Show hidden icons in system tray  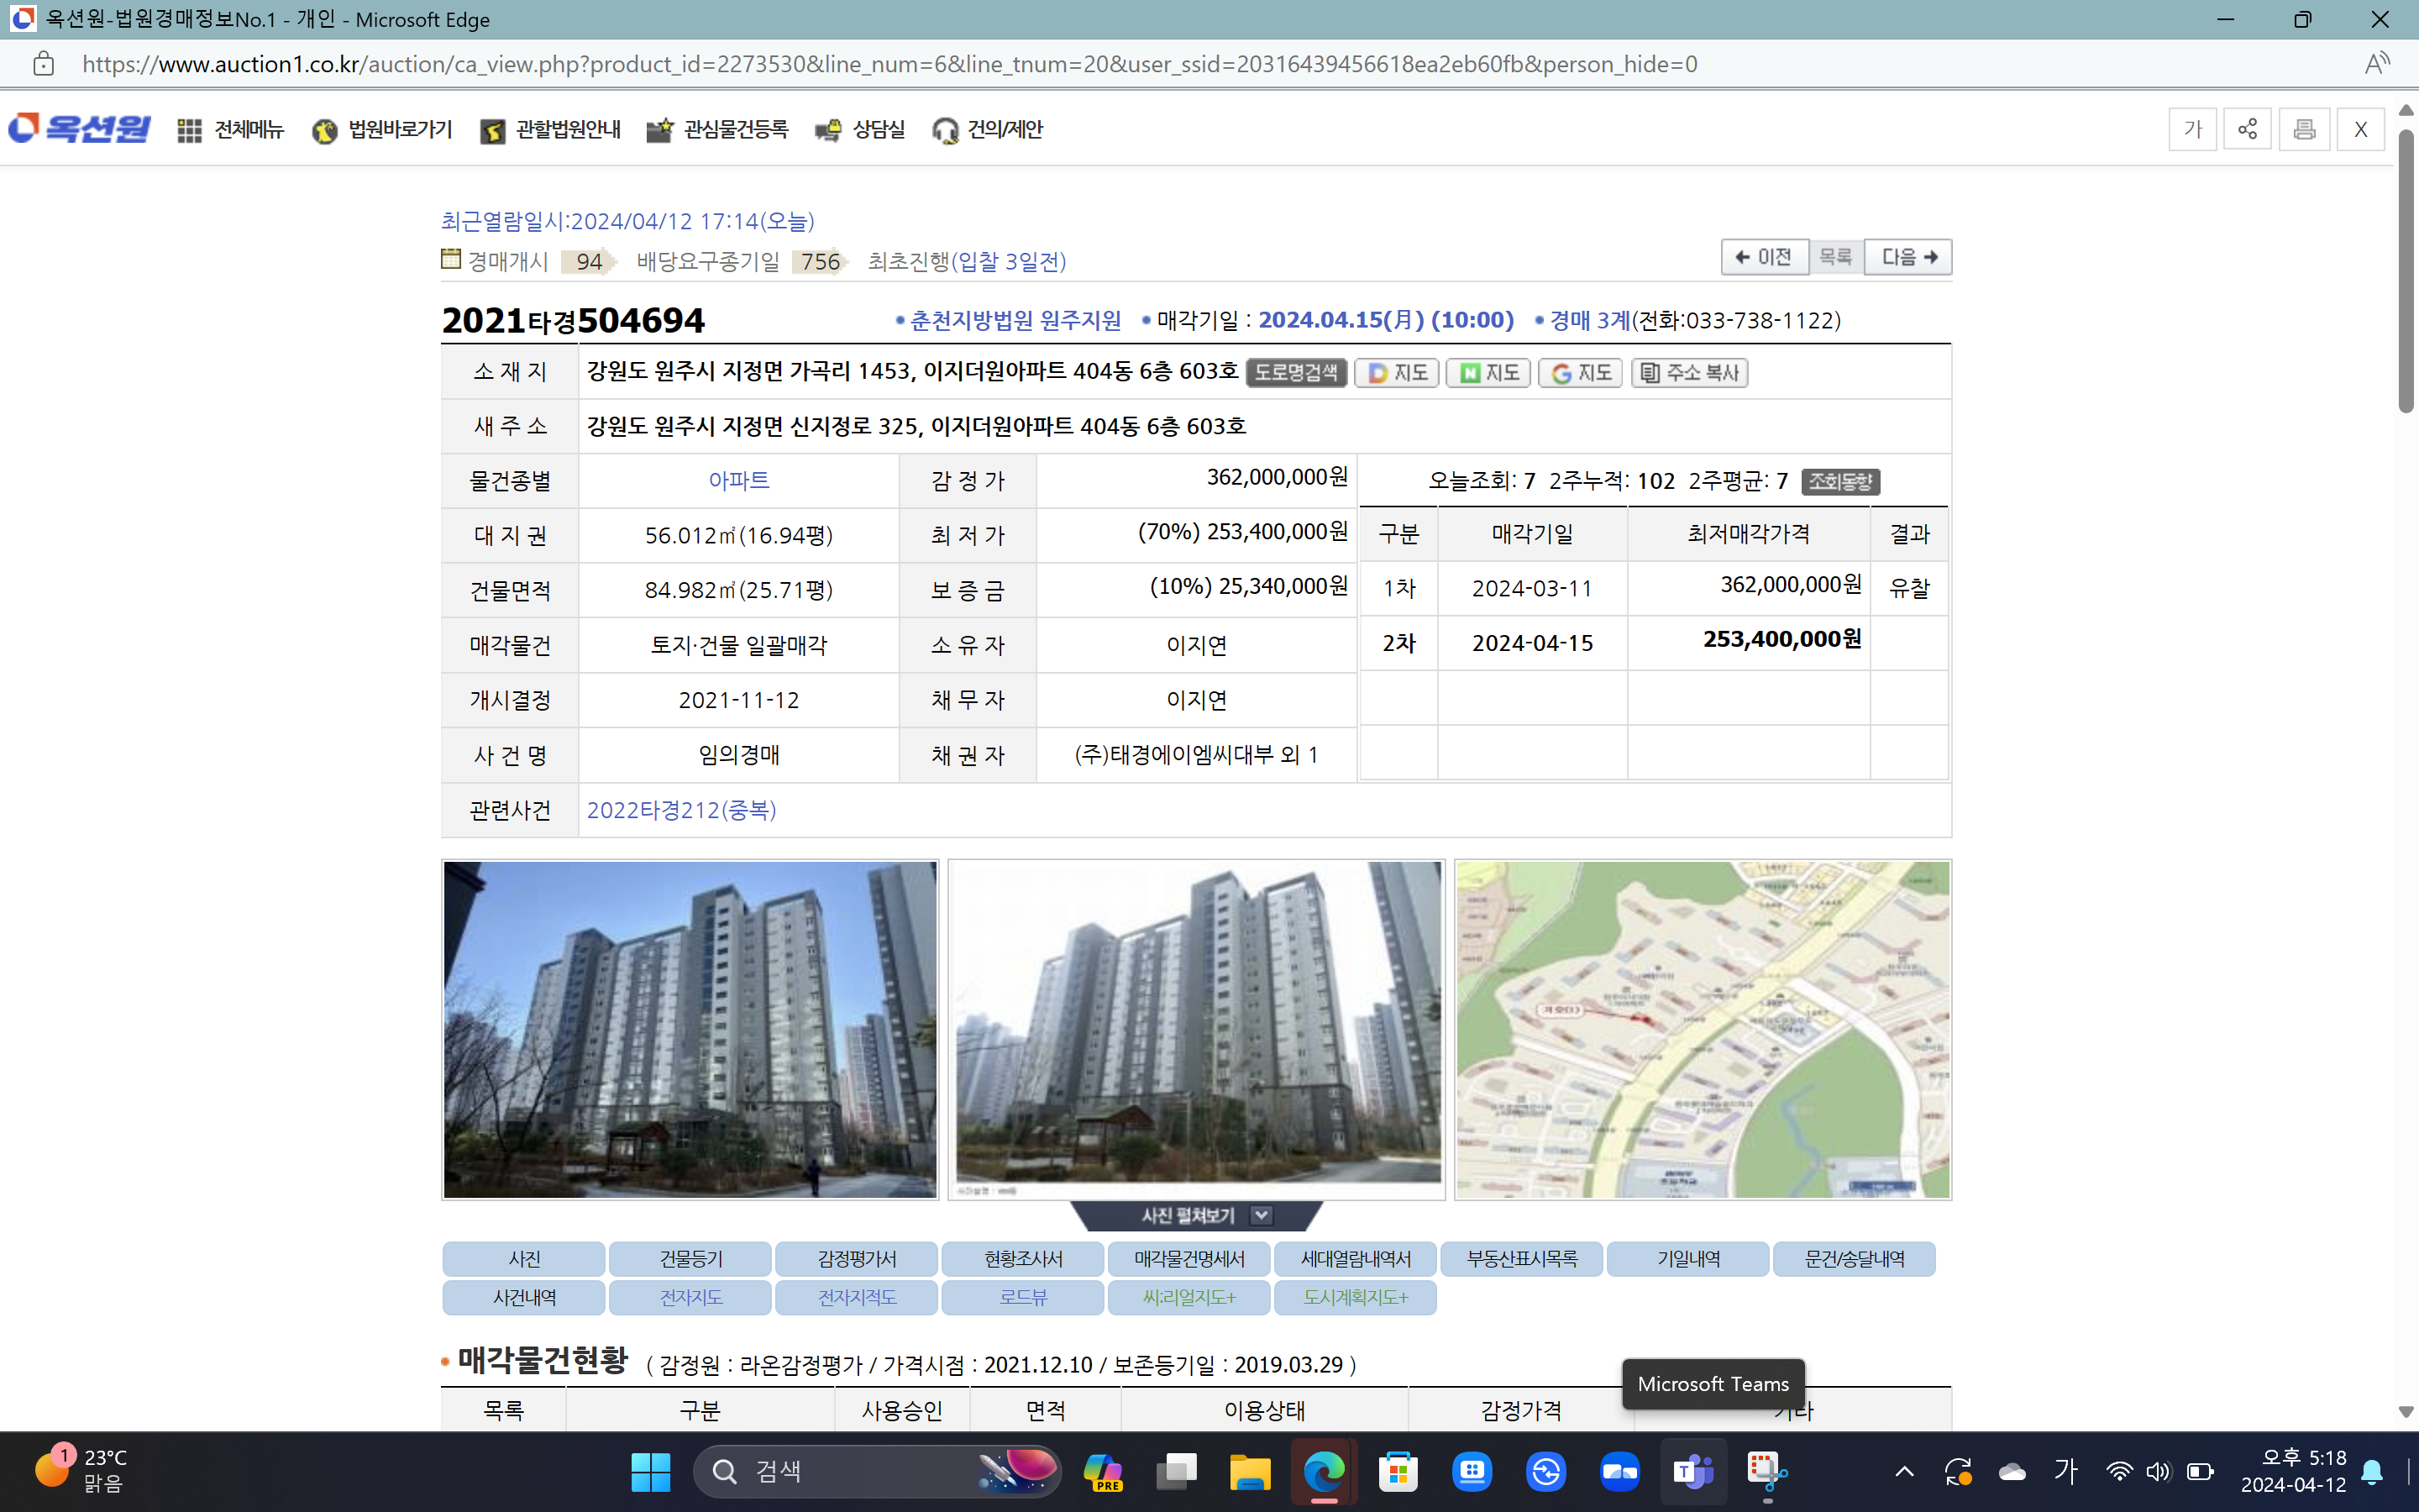click(1904, 1471)
